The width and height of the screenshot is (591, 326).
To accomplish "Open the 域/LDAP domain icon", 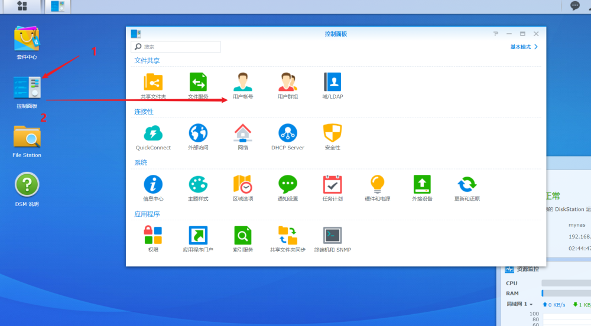I will [332, 82].
